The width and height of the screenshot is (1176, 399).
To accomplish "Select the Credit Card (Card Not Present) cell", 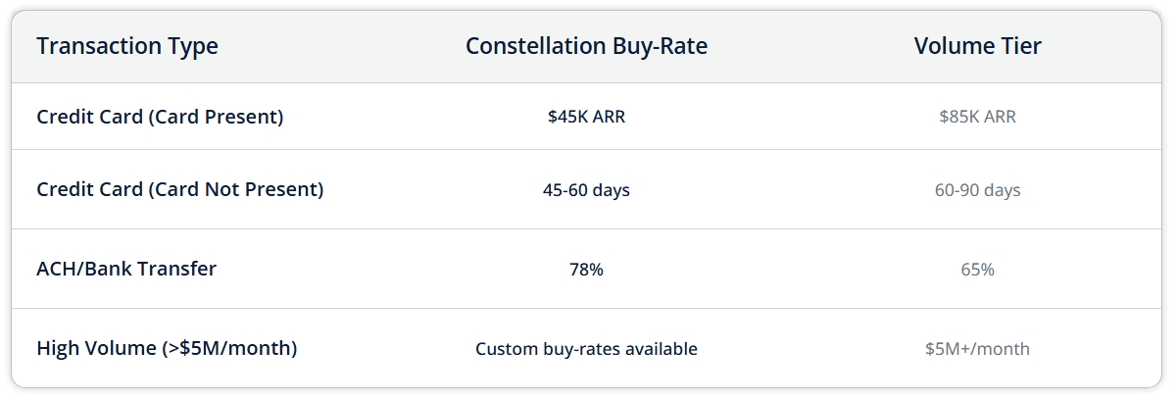I will [179, 189].
